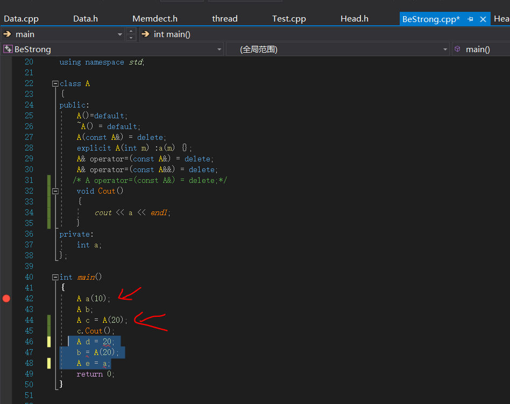Close the BeStrong.cpp tab

click(x=483, y=18)
